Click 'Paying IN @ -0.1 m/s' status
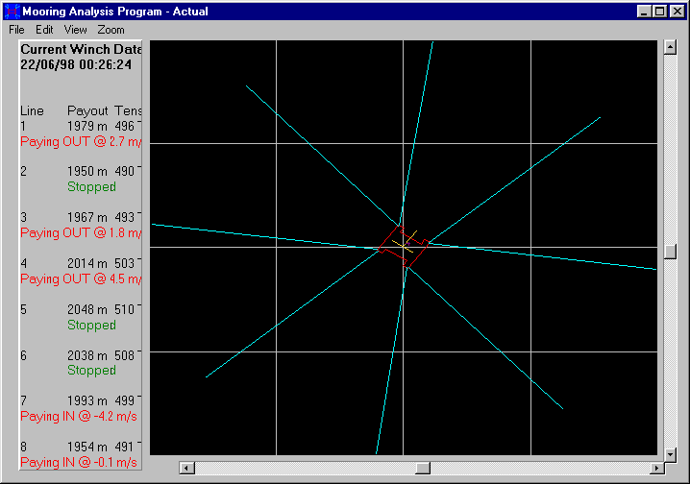Screen dimensions: 690x484 point(79,462)
